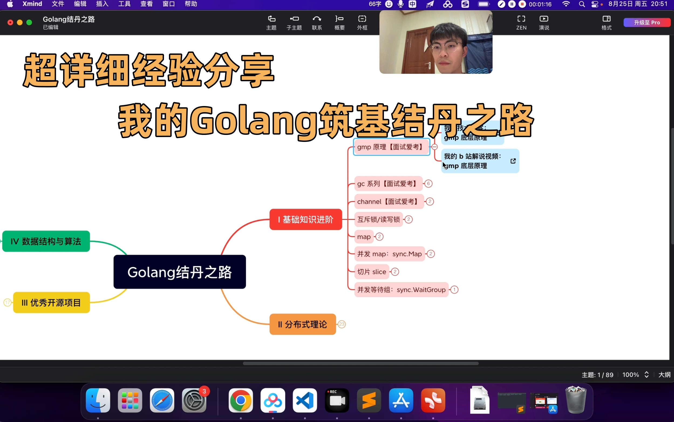This screenshot has height=422, width=674.
Task: Open Visual Studio Code from the dock
Action: [305, 400]
